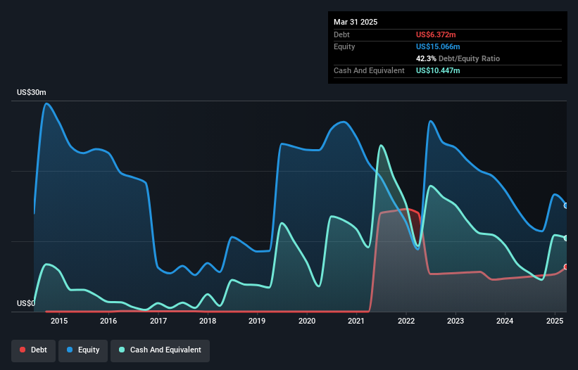
Task: Click the US$0 y-axis label
Action: click(26, 303)
